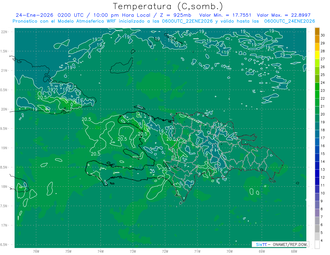This screenshot has height=255, width=330.
Task: Click the '71W' longitude axis label
Action: tap(197, 251)
